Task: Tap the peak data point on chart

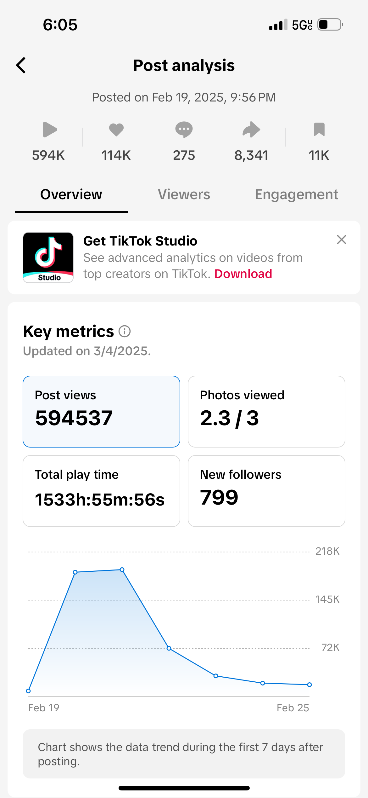Action: pos(122,570)
